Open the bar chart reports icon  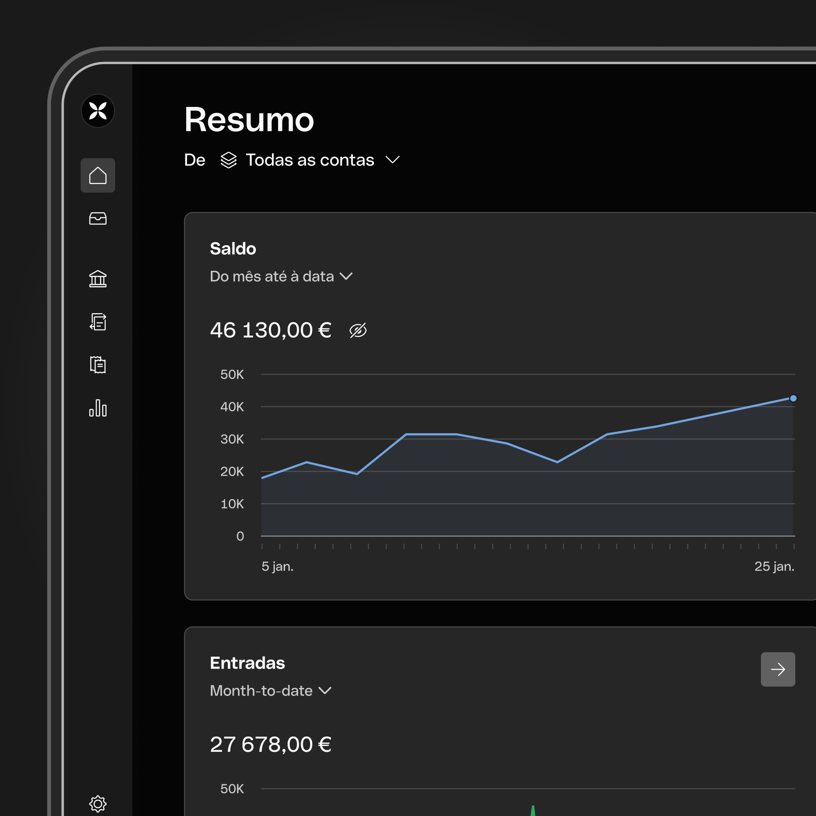(97, 408)
